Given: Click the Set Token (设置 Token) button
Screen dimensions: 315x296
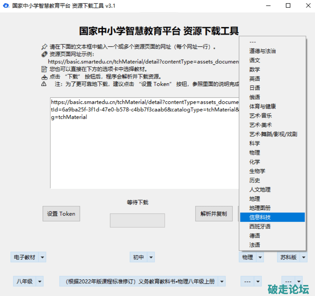Looking at the screenshot, I should 61,214.
